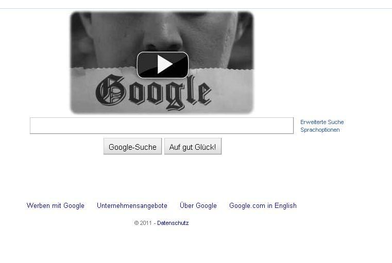The image size is (392, 263).
Task: Open the Datenschutz privacy link
Action: click(x=173, y=223)
